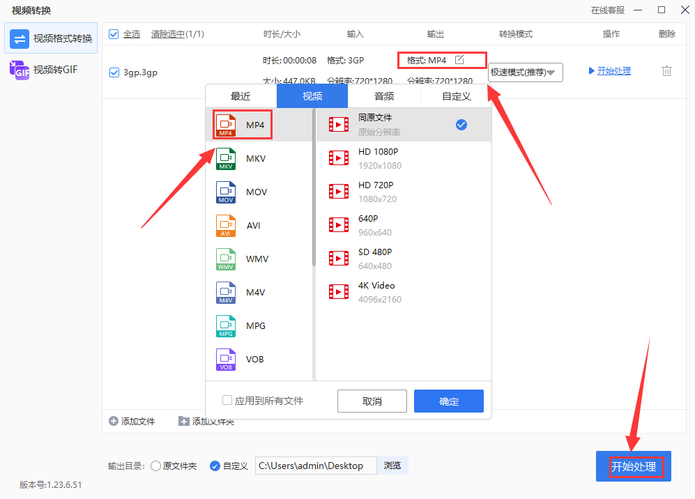Switch to the 最近 tab
Viewport: 695px width, 499px height.
240,95
